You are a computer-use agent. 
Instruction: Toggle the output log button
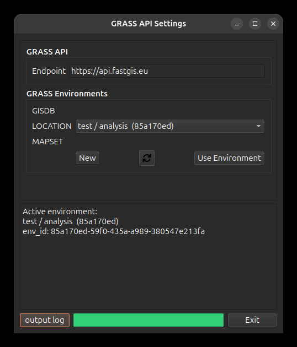click(x=45, y=320)
